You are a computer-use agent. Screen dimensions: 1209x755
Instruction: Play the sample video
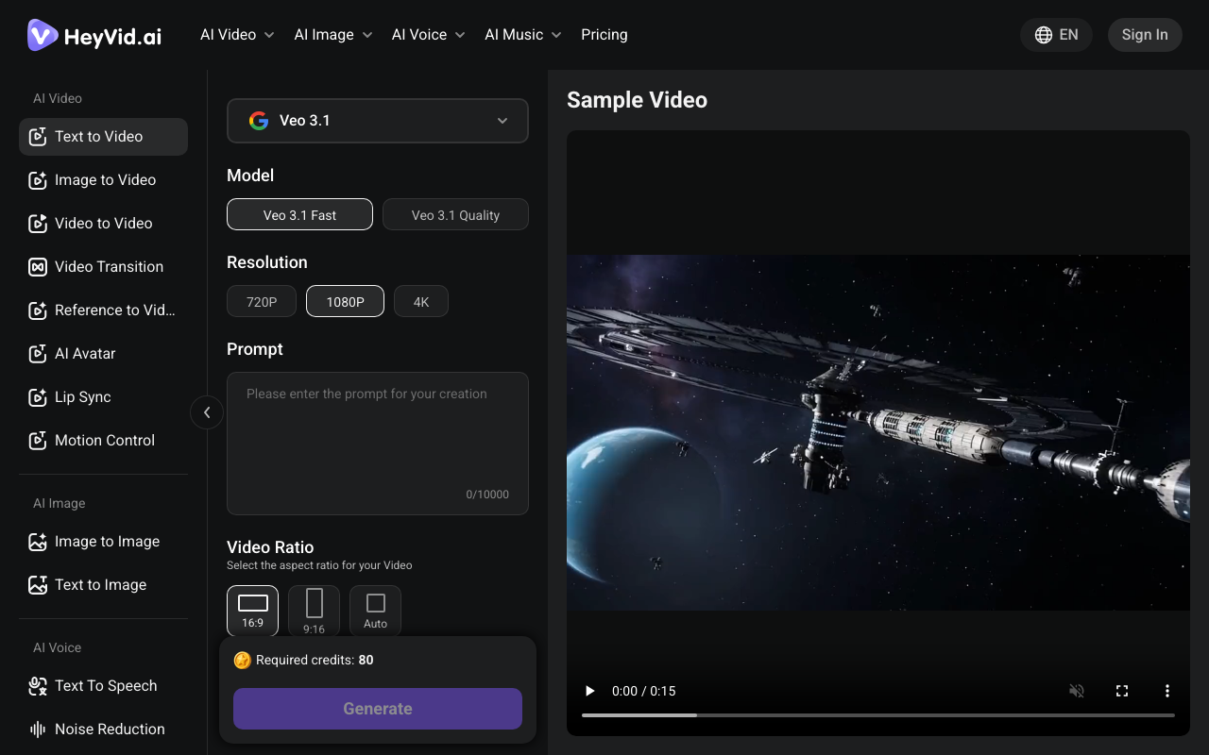pyautogui.click(x=590, y=691)
